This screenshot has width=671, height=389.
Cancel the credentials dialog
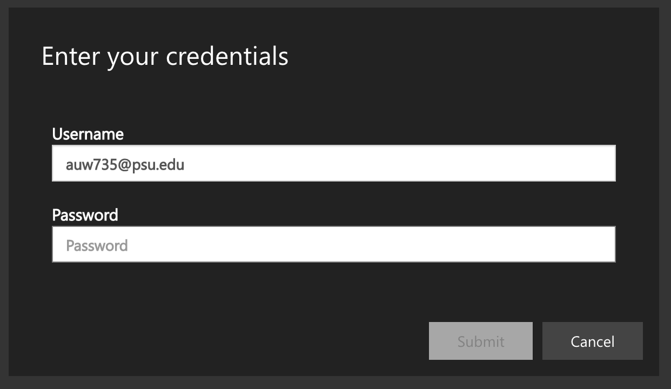tap(592, 341)
